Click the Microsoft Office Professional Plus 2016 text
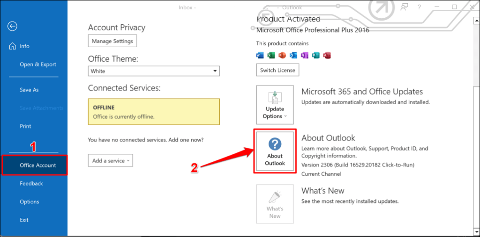Screen dimensions: 480x237 click(x=313, y=30)
